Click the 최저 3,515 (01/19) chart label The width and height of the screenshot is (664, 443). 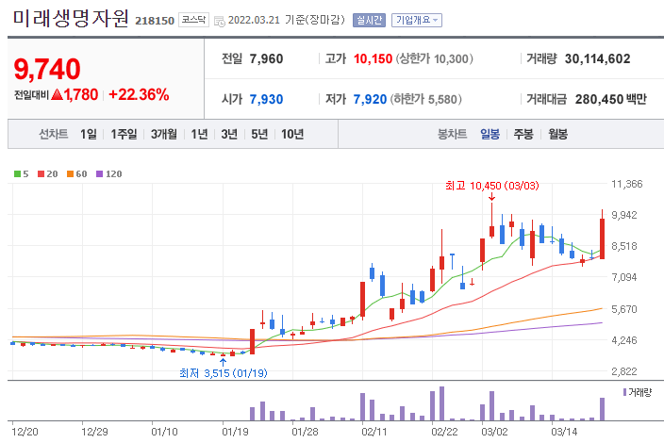tap(224, 373)
